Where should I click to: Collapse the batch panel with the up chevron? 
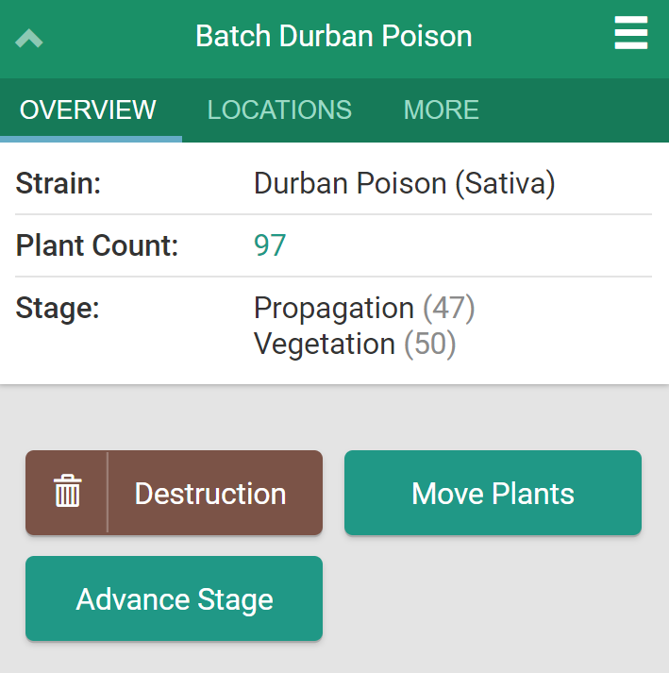pos(29,39)
